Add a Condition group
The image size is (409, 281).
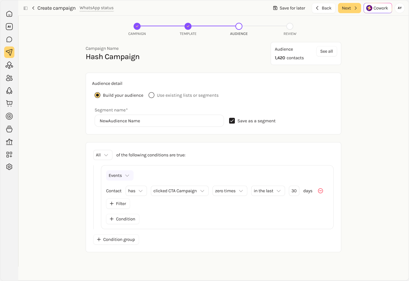click(x=116, y=239)
